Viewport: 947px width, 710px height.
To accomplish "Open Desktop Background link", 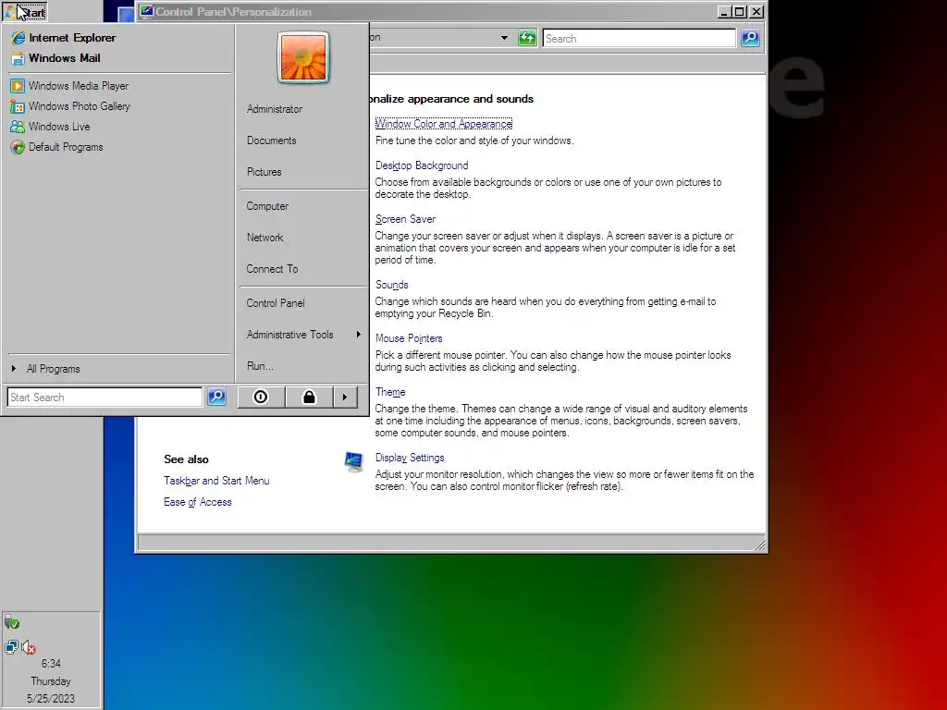I will [422, 165].
